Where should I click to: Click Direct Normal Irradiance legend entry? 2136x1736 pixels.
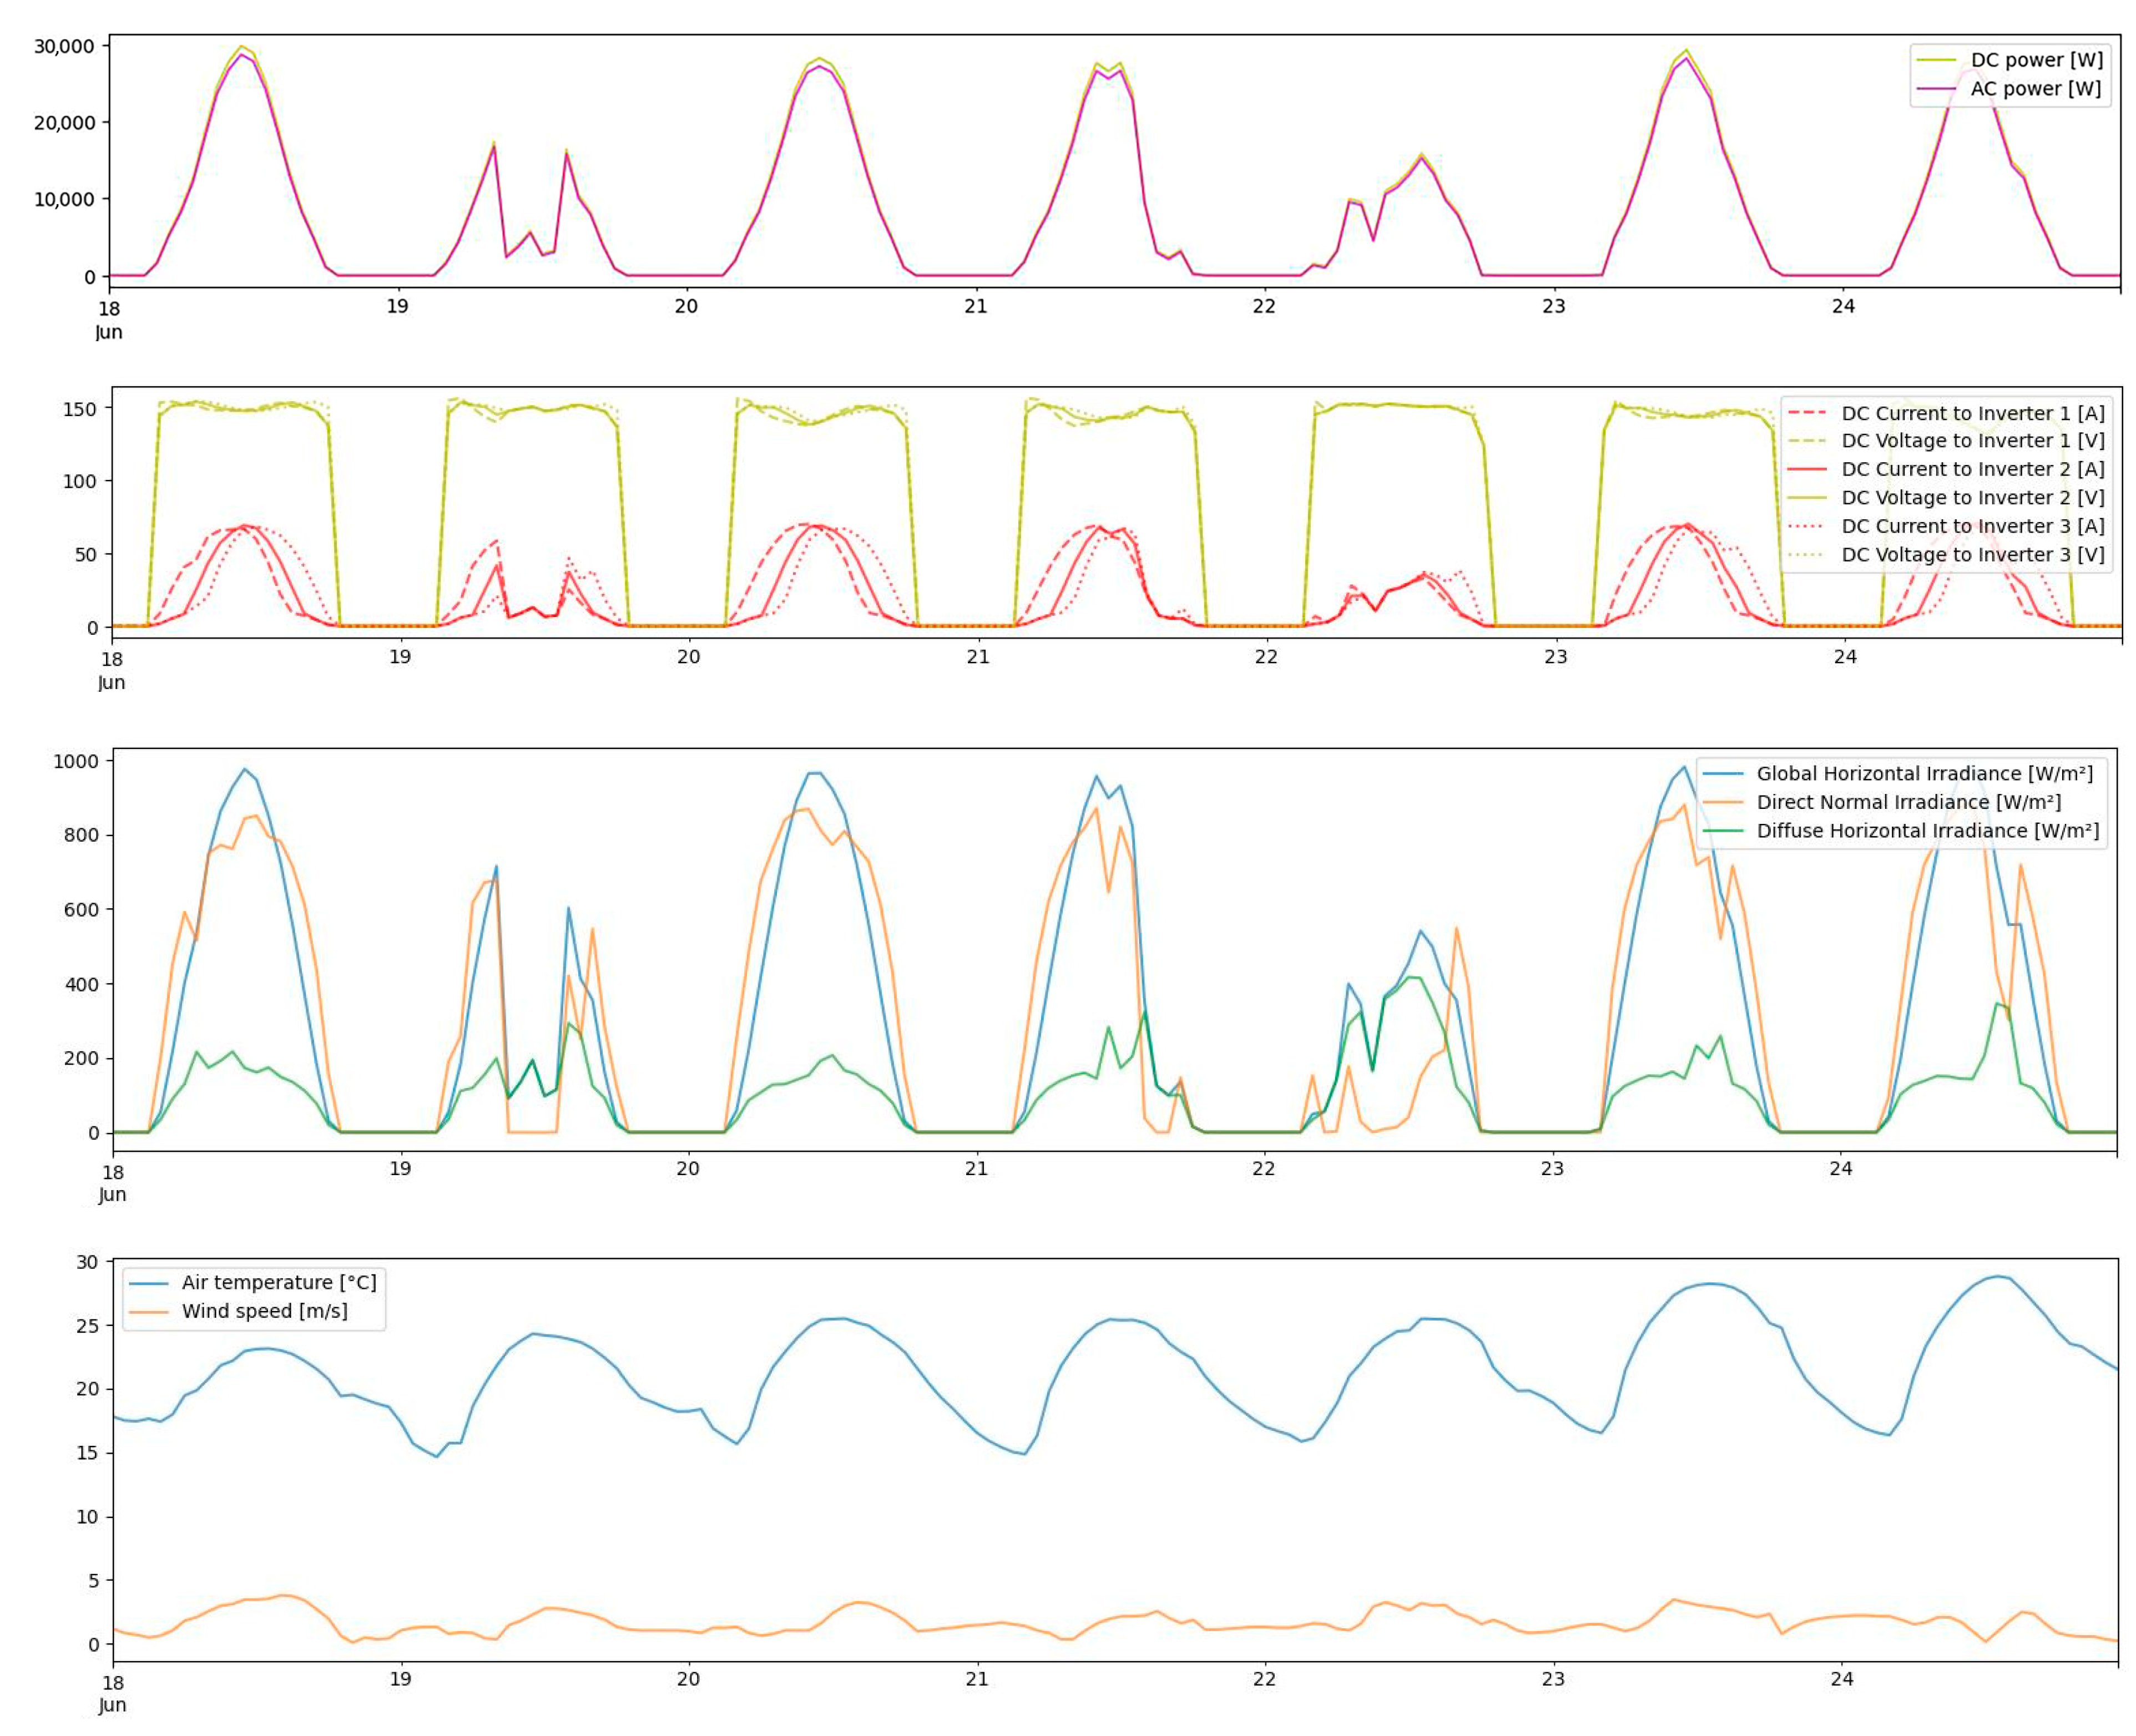pyautogui.click(x=1908, y=802)
